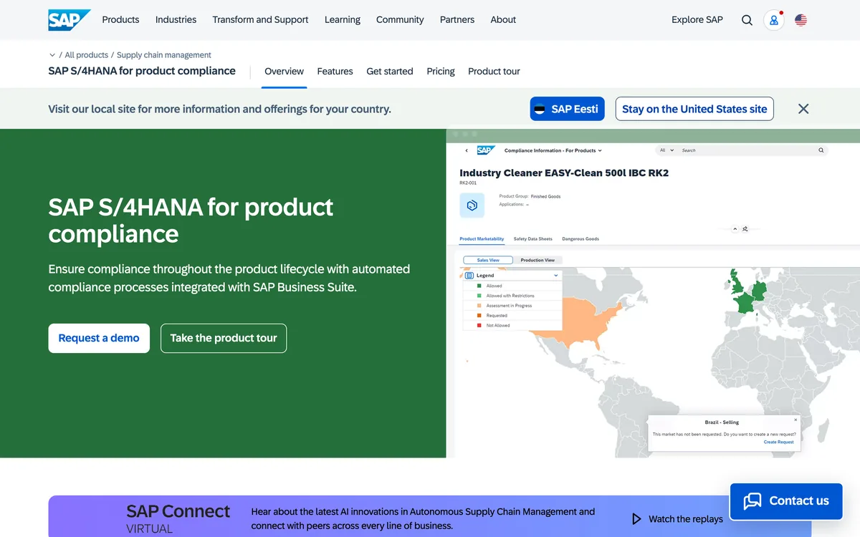Click Take the product tour button
Screen dimensions: 860x537
point(224,338)
